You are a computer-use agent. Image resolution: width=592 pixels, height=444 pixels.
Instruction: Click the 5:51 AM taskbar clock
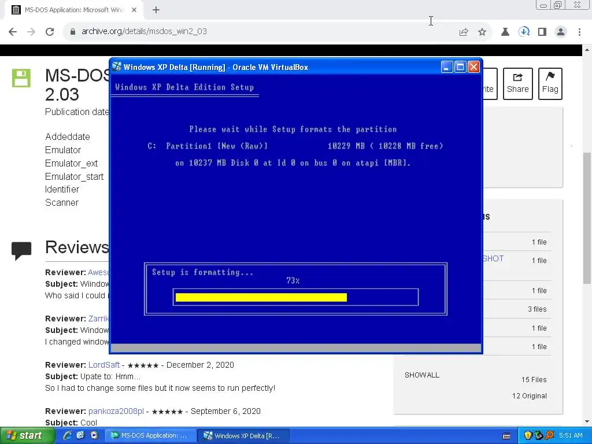point(571,436)
